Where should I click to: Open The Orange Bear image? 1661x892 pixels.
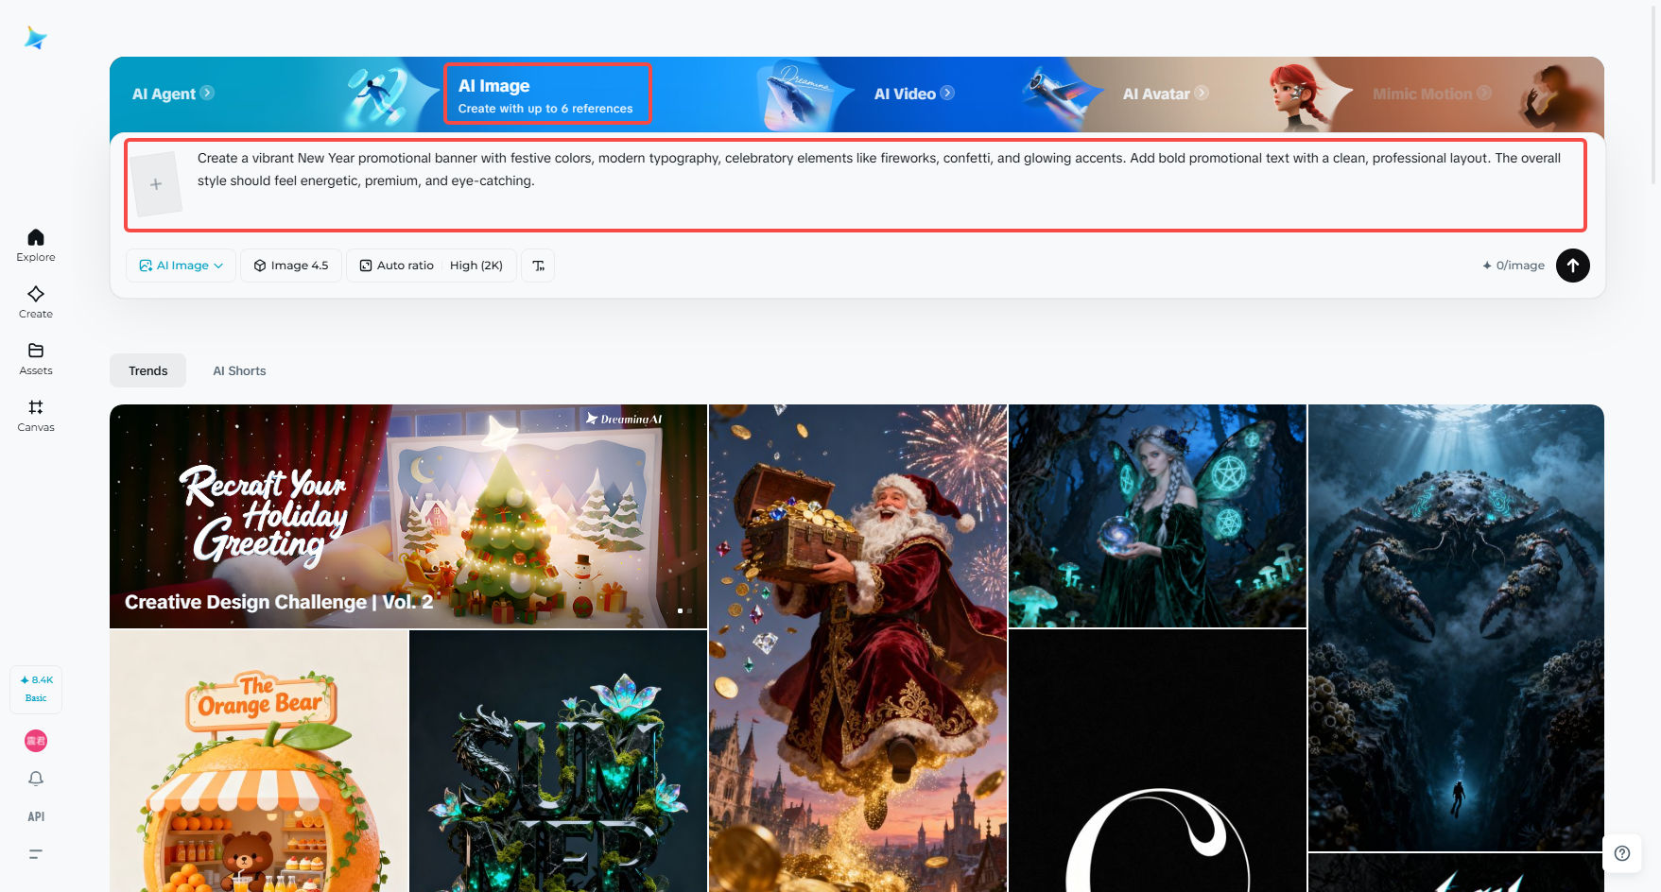(259, 762)
